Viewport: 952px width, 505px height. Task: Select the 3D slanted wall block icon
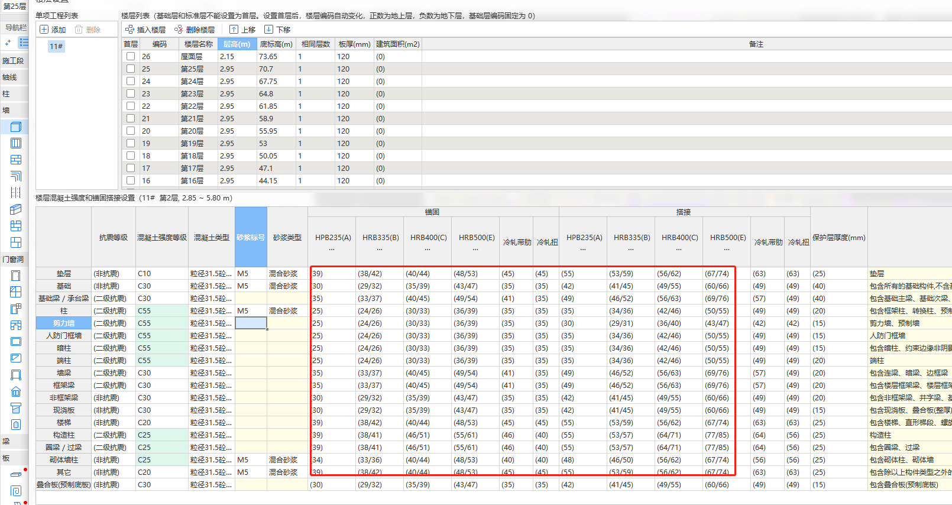pyautogui.click(x=16, y=209)
